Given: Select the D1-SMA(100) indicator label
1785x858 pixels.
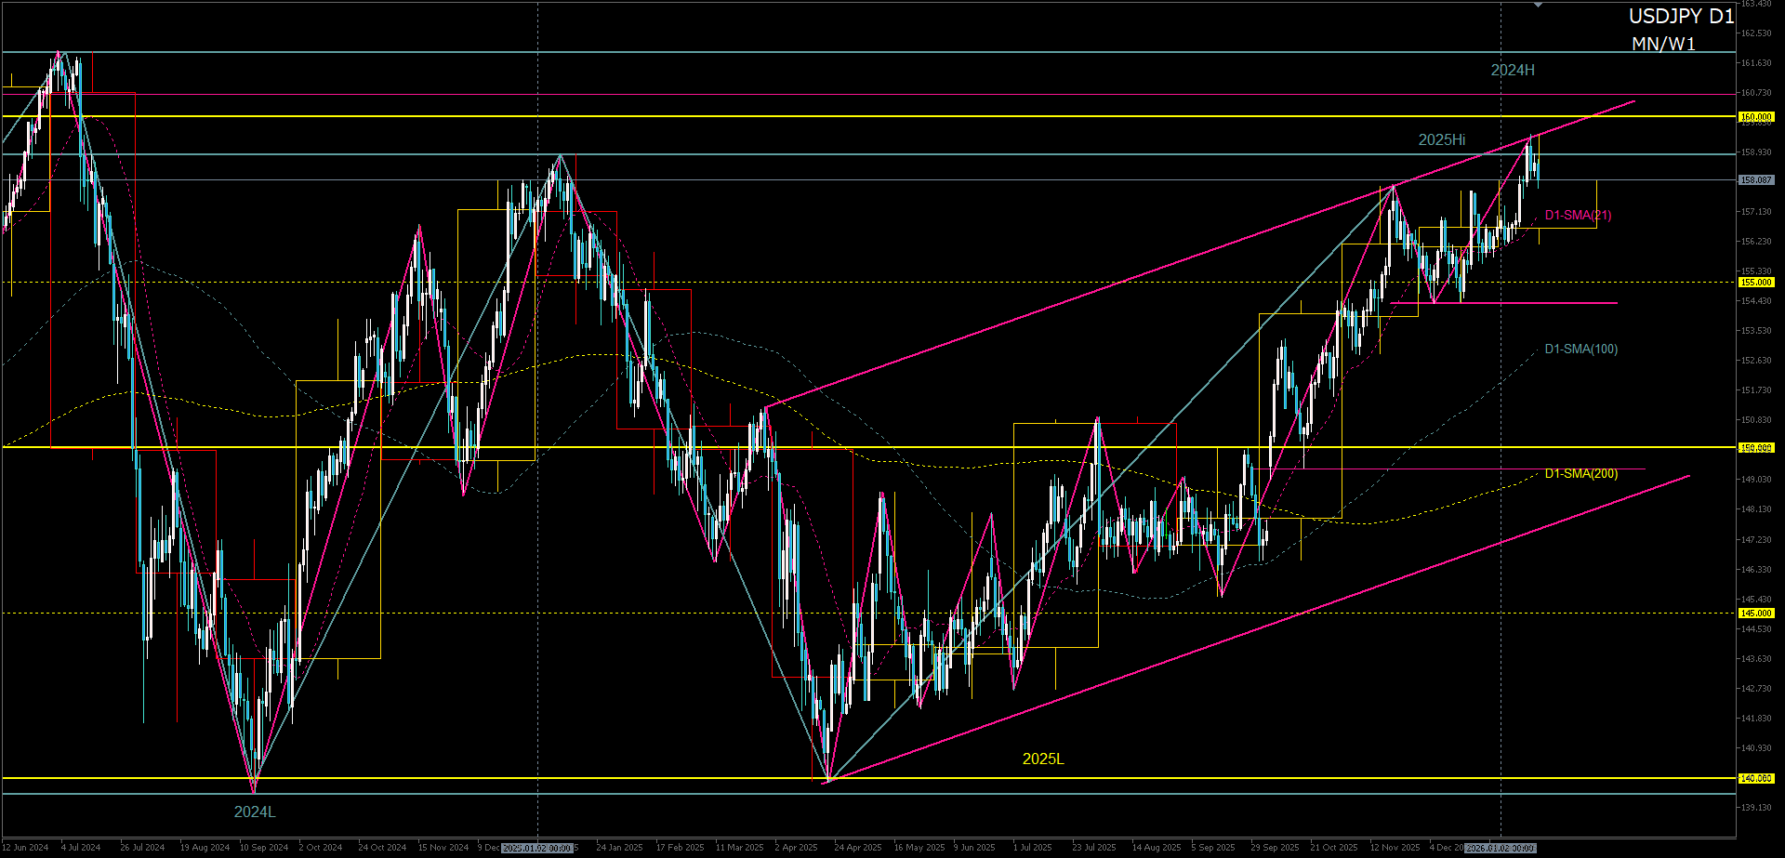Looking at the screenshot, I should point(1580,350).
